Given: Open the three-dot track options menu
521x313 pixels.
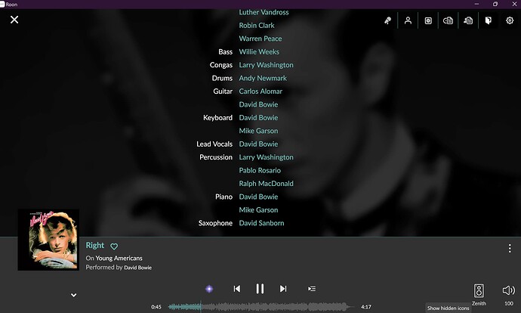Looking at the screenshot, I should click(510, 249).
